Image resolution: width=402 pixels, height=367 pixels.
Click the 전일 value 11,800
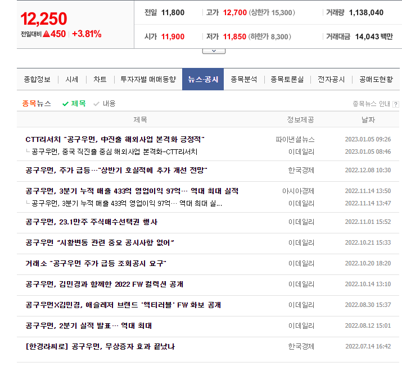point(173,12)
